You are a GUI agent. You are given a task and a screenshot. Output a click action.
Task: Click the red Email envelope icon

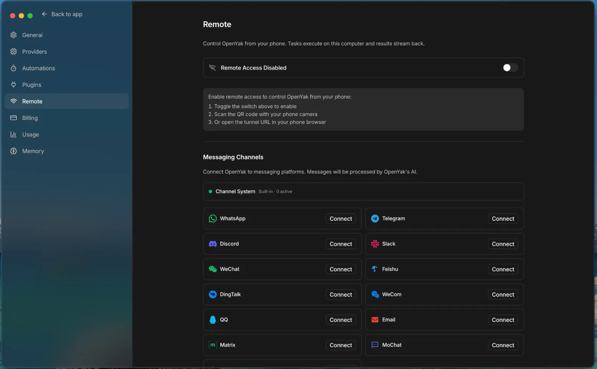(x=375, y=320)
